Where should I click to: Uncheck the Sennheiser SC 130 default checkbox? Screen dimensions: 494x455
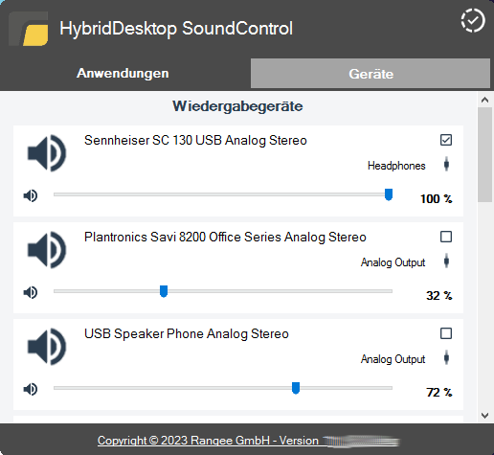446,140
